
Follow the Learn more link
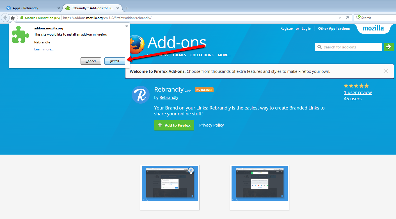(44, 49)
